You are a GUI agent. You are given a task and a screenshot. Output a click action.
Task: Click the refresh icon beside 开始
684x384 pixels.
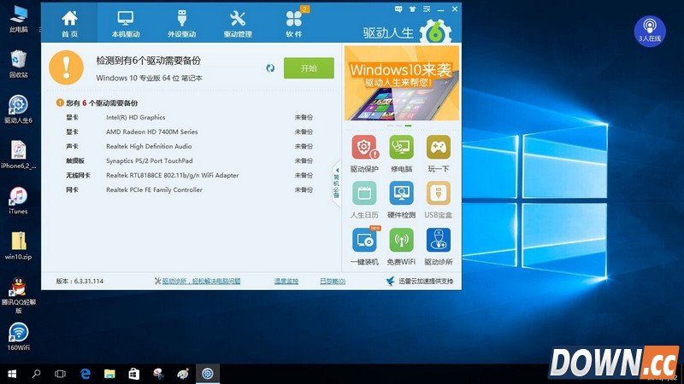270,68
